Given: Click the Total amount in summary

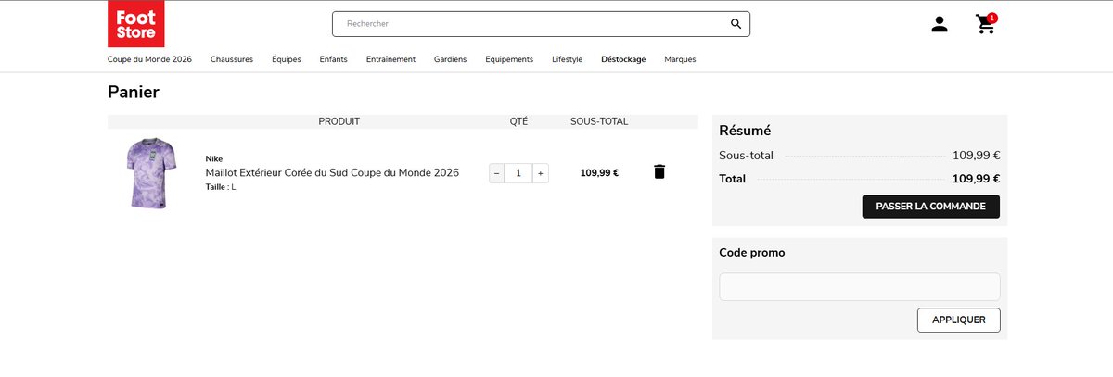Looking at the screenshot, I should tap(977, 179).
